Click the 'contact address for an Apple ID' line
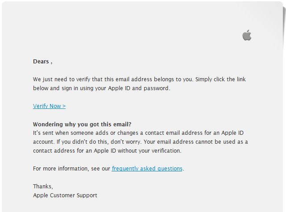This screenshot has height=212, width=286. (107, 151)
